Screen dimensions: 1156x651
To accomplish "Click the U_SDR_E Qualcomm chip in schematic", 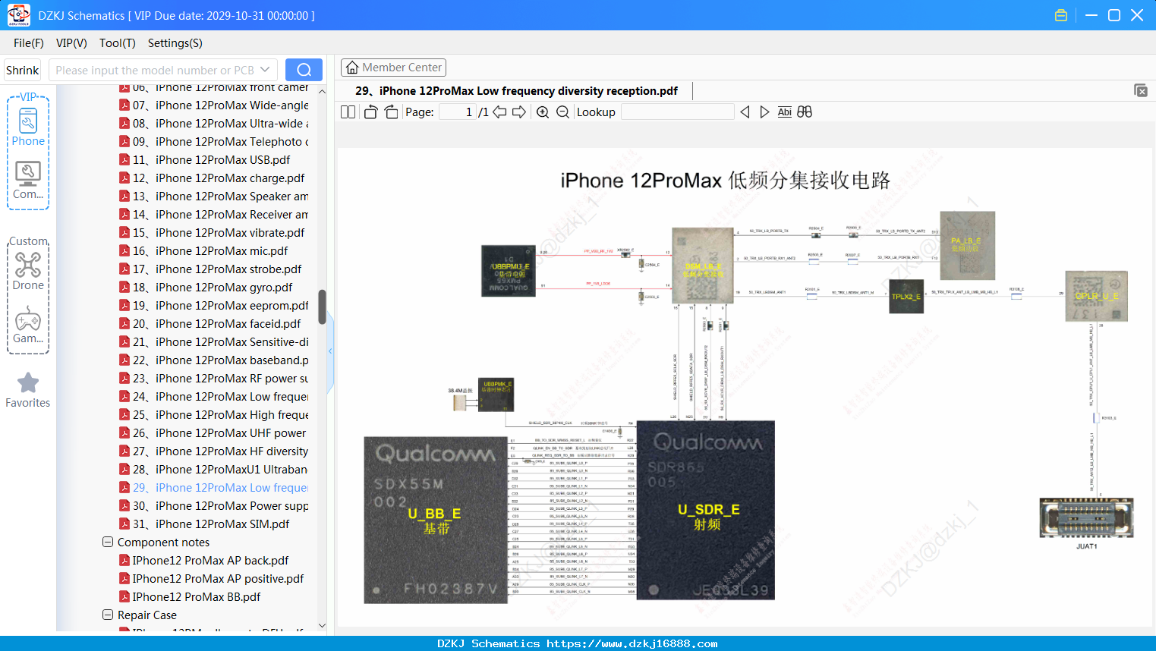I will 705,510.
